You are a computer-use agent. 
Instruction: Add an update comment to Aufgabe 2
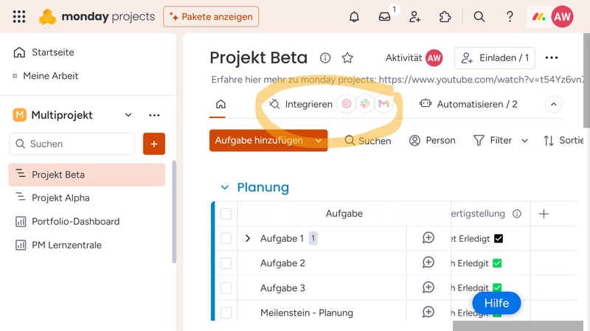pos(428,262)
